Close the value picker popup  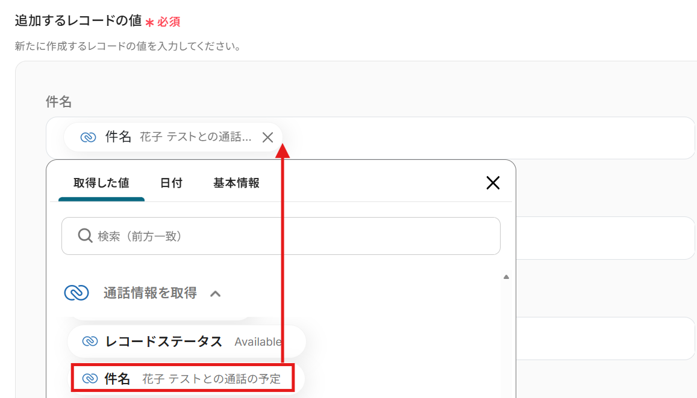pyautogui.click(x=493, y=183)
